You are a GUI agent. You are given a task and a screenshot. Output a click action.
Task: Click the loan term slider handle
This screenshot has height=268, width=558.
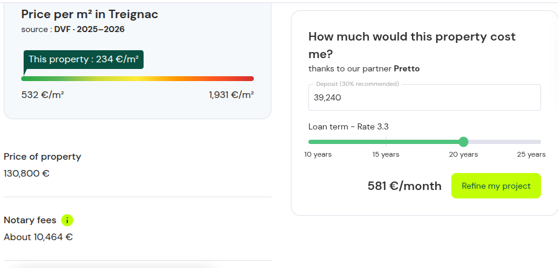pos(463,142)
